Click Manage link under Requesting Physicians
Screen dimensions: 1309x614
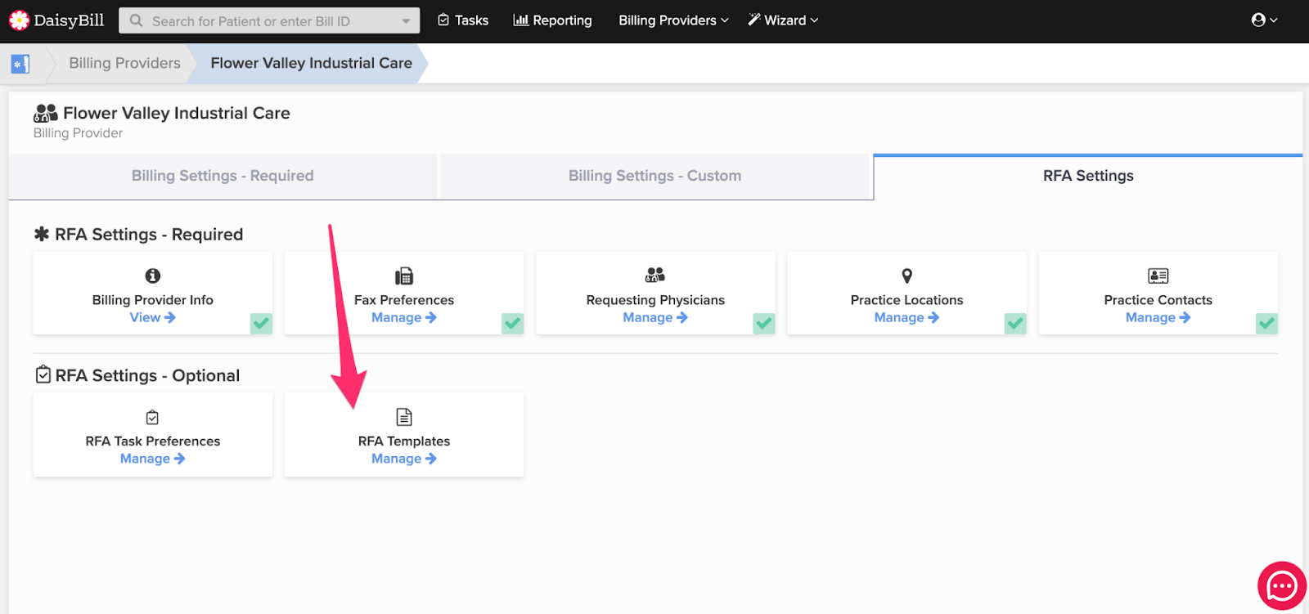(x=655, y=317)
